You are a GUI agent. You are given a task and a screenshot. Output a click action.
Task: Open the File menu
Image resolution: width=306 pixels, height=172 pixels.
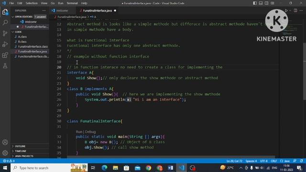(11, 3)
